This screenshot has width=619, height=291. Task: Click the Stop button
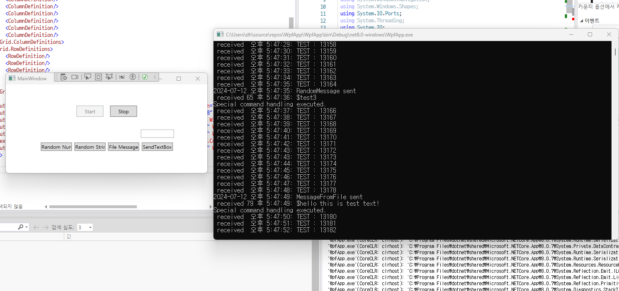124,111
